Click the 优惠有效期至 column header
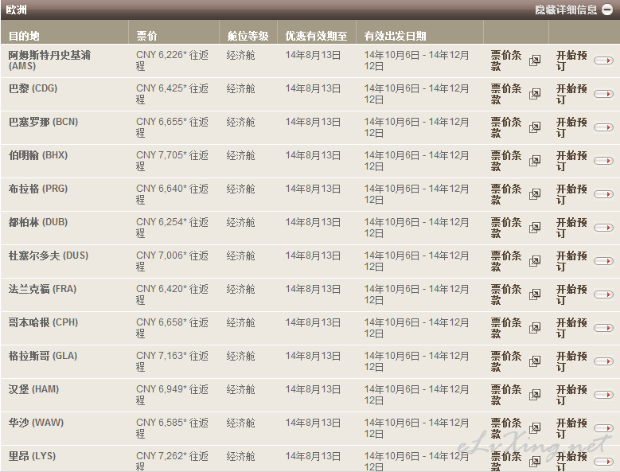620x472 pixels. coord(316,36)
